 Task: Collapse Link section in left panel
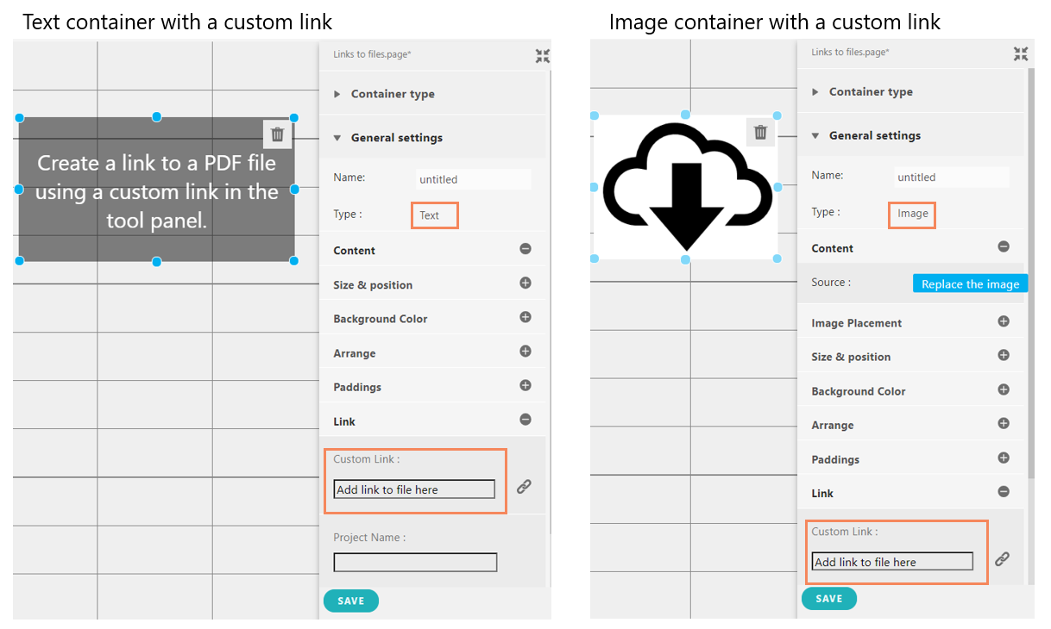525,420
